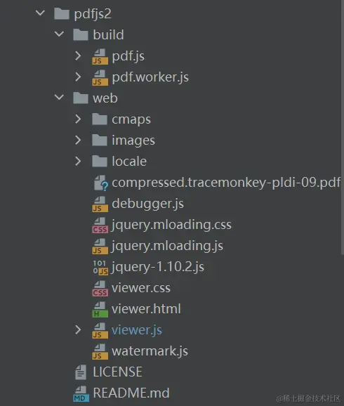The image size is (344, 406).
Task: Click the MD icon of README.md
Action: 81,393
